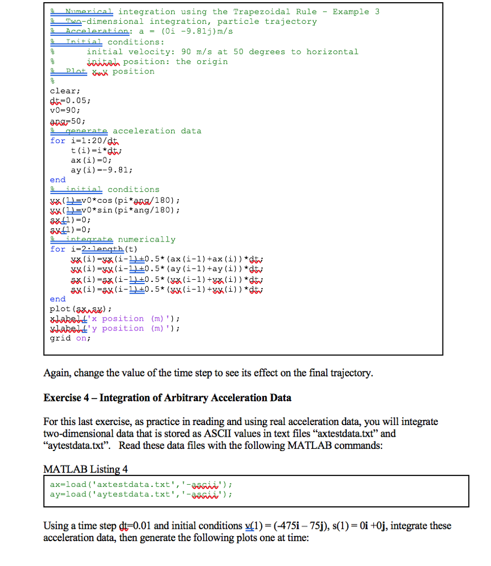Image resolution: width=491 pixels, height=566 pixels.
Task: Click the sy(i) trapezoidal update line
Action: click(167, 289)
